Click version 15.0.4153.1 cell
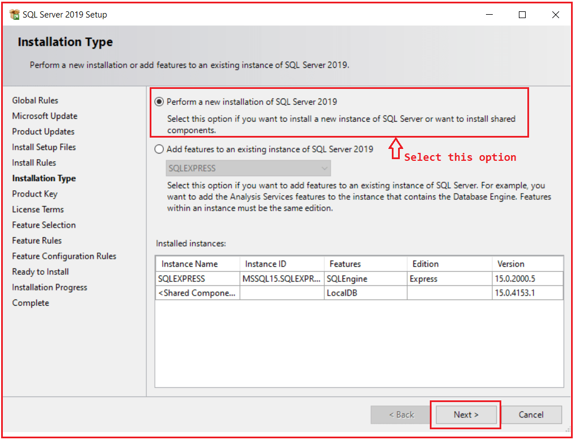575x440 pixels. [527, 293]
